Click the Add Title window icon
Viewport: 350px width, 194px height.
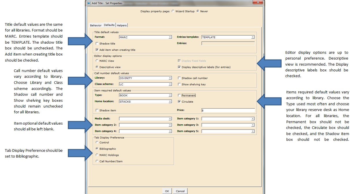89,3
